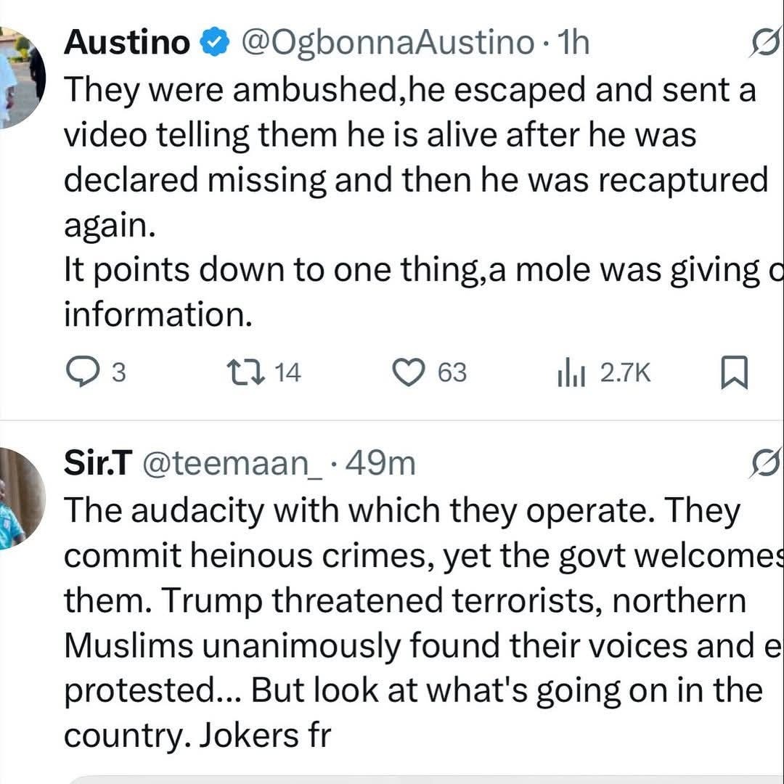Click the 49m timestamp on Sir.T's tweet

(x=380, y=463)
